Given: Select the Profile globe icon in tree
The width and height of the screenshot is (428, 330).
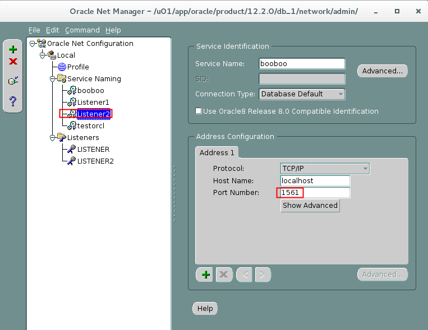Looking at the screenshot, I should (62, 67).
